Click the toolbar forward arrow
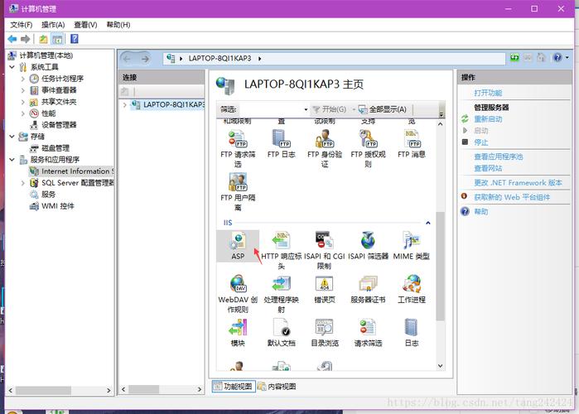Image resolution: width=579 pixels, height=414 pixels. coord(25,39)
